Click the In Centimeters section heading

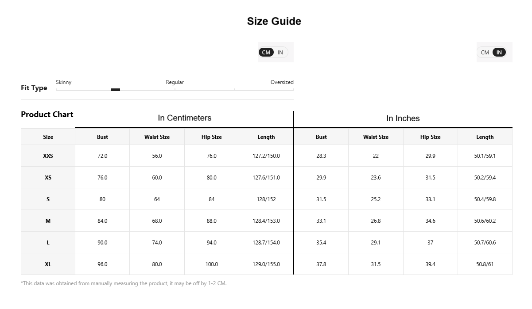185,118
